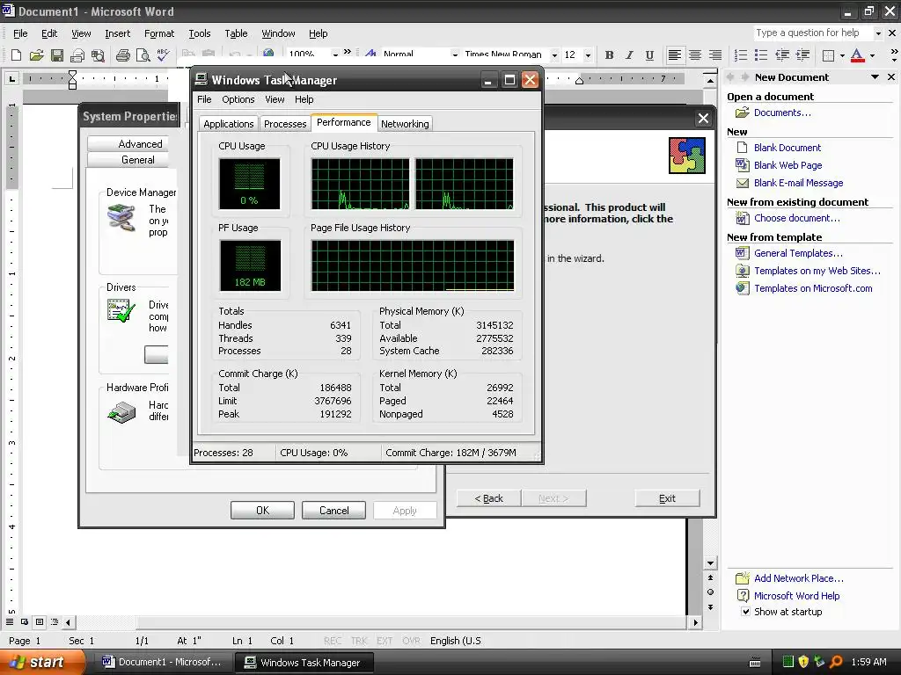Open General Templates link
The width and height of the screenshot is (901, 675).
coord(798,253)
